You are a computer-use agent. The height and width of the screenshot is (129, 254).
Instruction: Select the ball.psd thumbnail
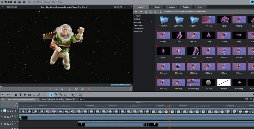[224, 82]
